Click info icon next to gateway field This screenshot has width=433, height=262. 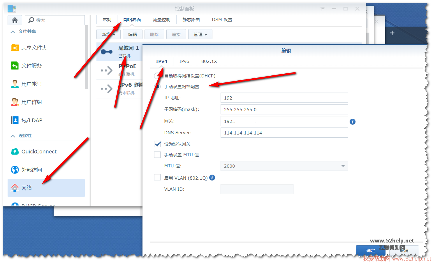(353, 122)
